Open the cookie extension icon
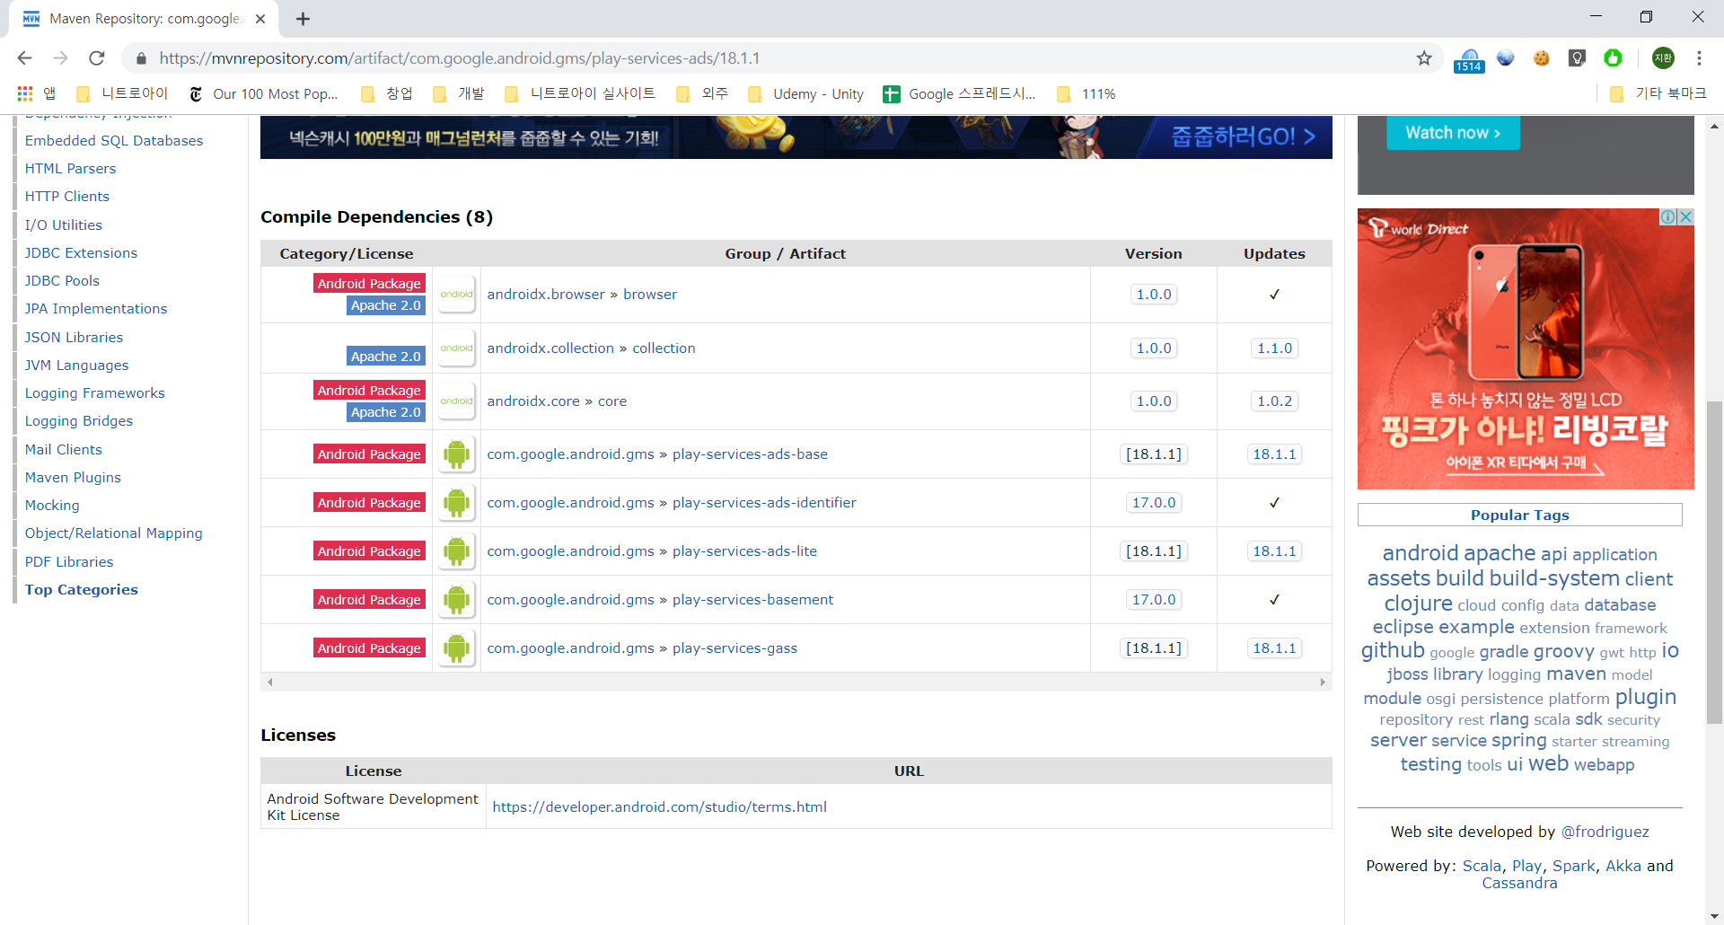This screenshot has height=925, width=1724. [1542, 58]
